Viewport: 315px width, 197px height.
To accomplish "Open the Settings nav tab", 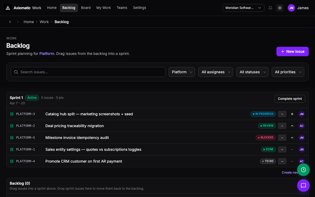I will click(x=140, y=8).
